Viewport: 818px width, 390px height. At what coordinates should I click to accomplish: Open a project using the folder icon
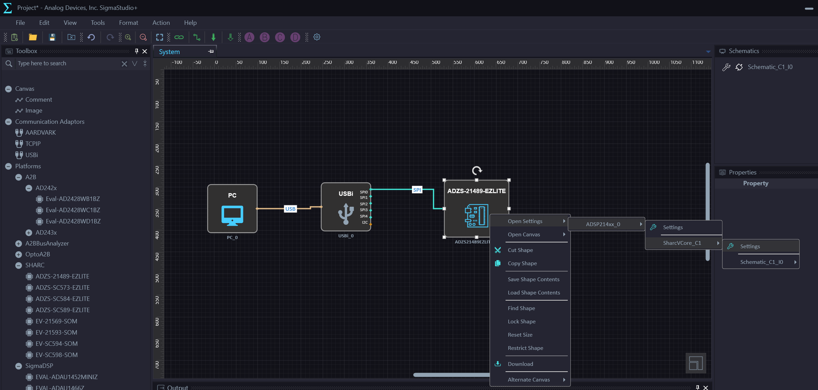click(x=33, y=37)
